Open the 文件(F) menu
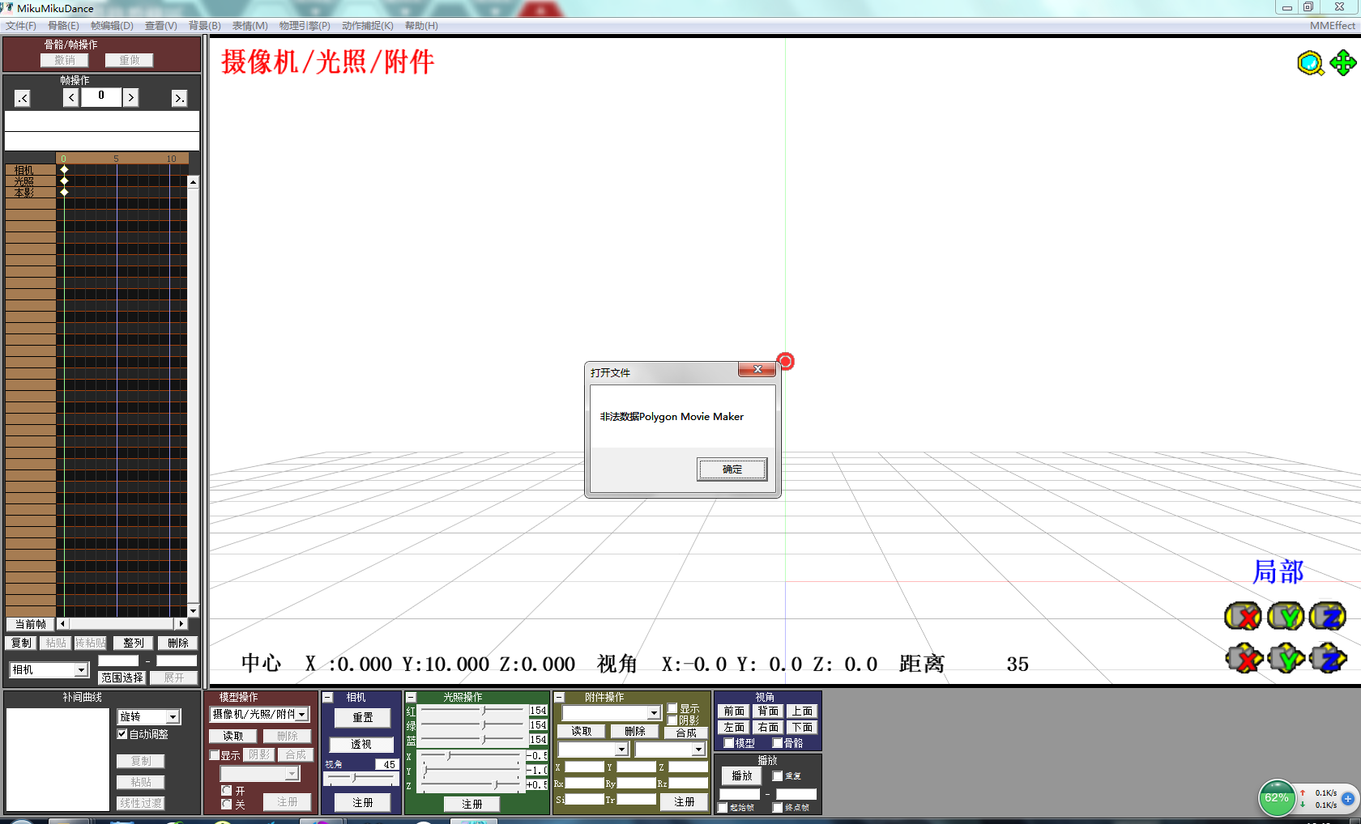 coord(21,26)
